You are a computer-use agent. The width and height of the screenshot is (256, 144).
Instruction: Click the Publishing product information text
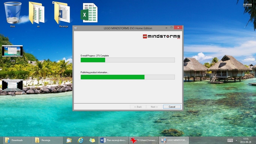coord(94,72)
